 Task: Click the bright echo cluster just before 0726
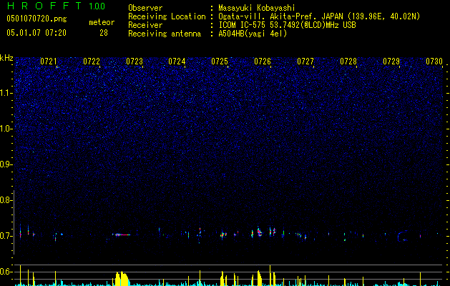pos(260,231)
